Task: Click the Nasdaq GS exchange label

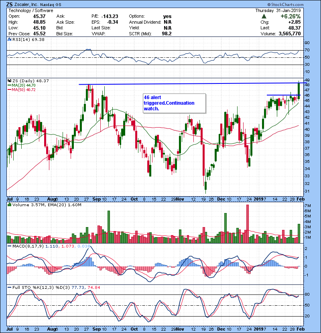Action: tap(51, 5)
